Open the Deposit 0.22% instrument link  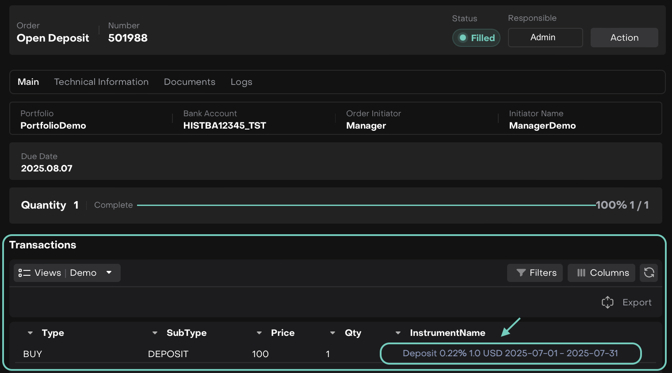510,353
